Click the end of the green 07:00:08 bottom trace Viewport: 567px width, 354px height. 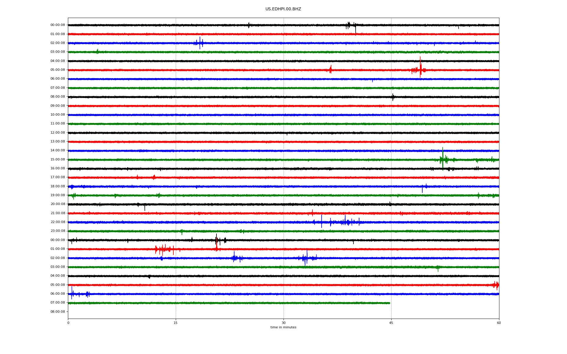click(x=390, y=303)
